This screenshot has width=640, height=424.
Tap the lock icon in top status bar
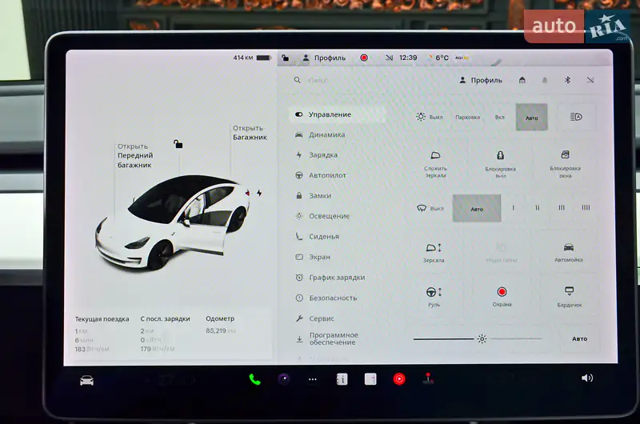[x=286, y=58]
